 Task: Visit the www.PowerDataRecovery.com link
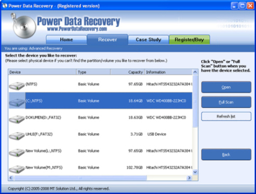[77, 29]
